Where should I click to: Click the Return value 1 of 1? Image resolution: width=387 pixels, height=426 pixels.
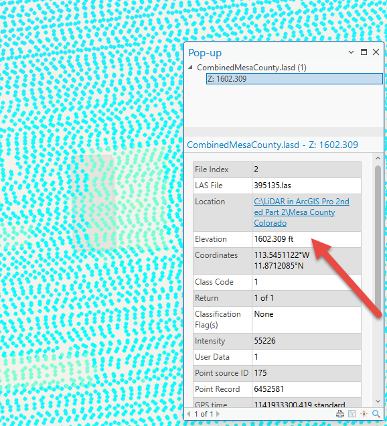(264, 298)
